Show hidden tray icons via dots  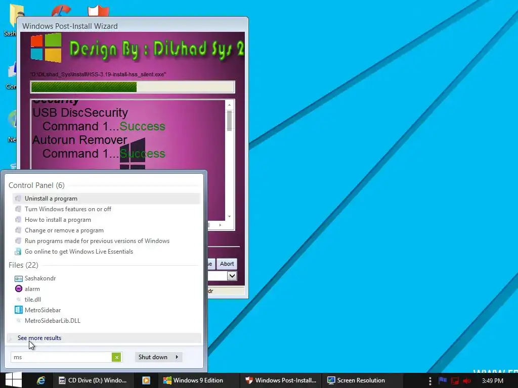[x=430, y=381]
